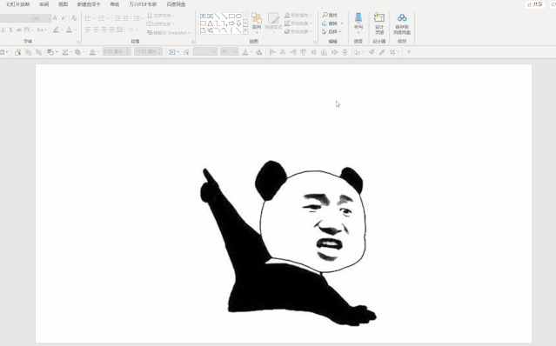Click the comments icon beside Share
The height and width of the screenshot is (346, 556).
pos(553,4)
